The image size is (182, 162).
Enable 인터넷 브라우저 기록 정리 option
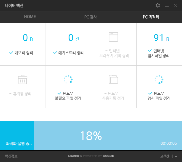click(114, 53)
